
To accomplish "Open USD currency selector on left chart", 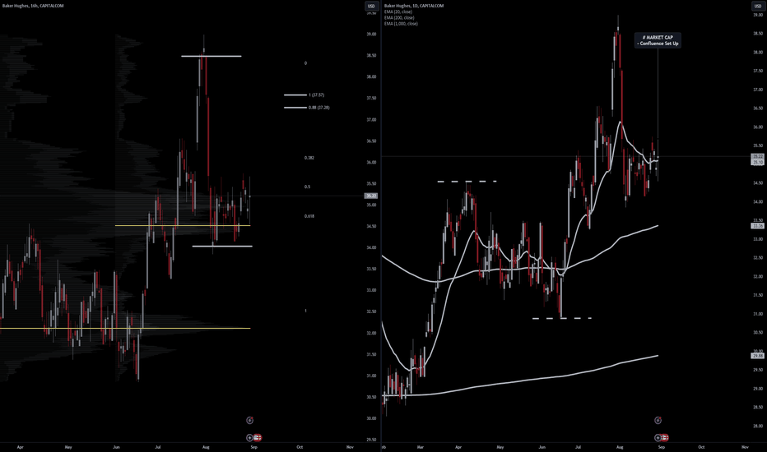I will (371, 6).
